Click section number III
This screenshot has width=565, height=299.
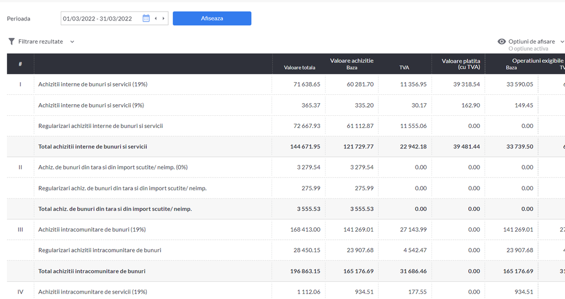click(x=20, y=229)
